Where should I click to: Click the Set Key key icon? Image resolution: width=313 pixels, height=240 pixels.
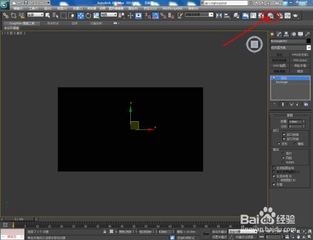(x=206, y=234)
